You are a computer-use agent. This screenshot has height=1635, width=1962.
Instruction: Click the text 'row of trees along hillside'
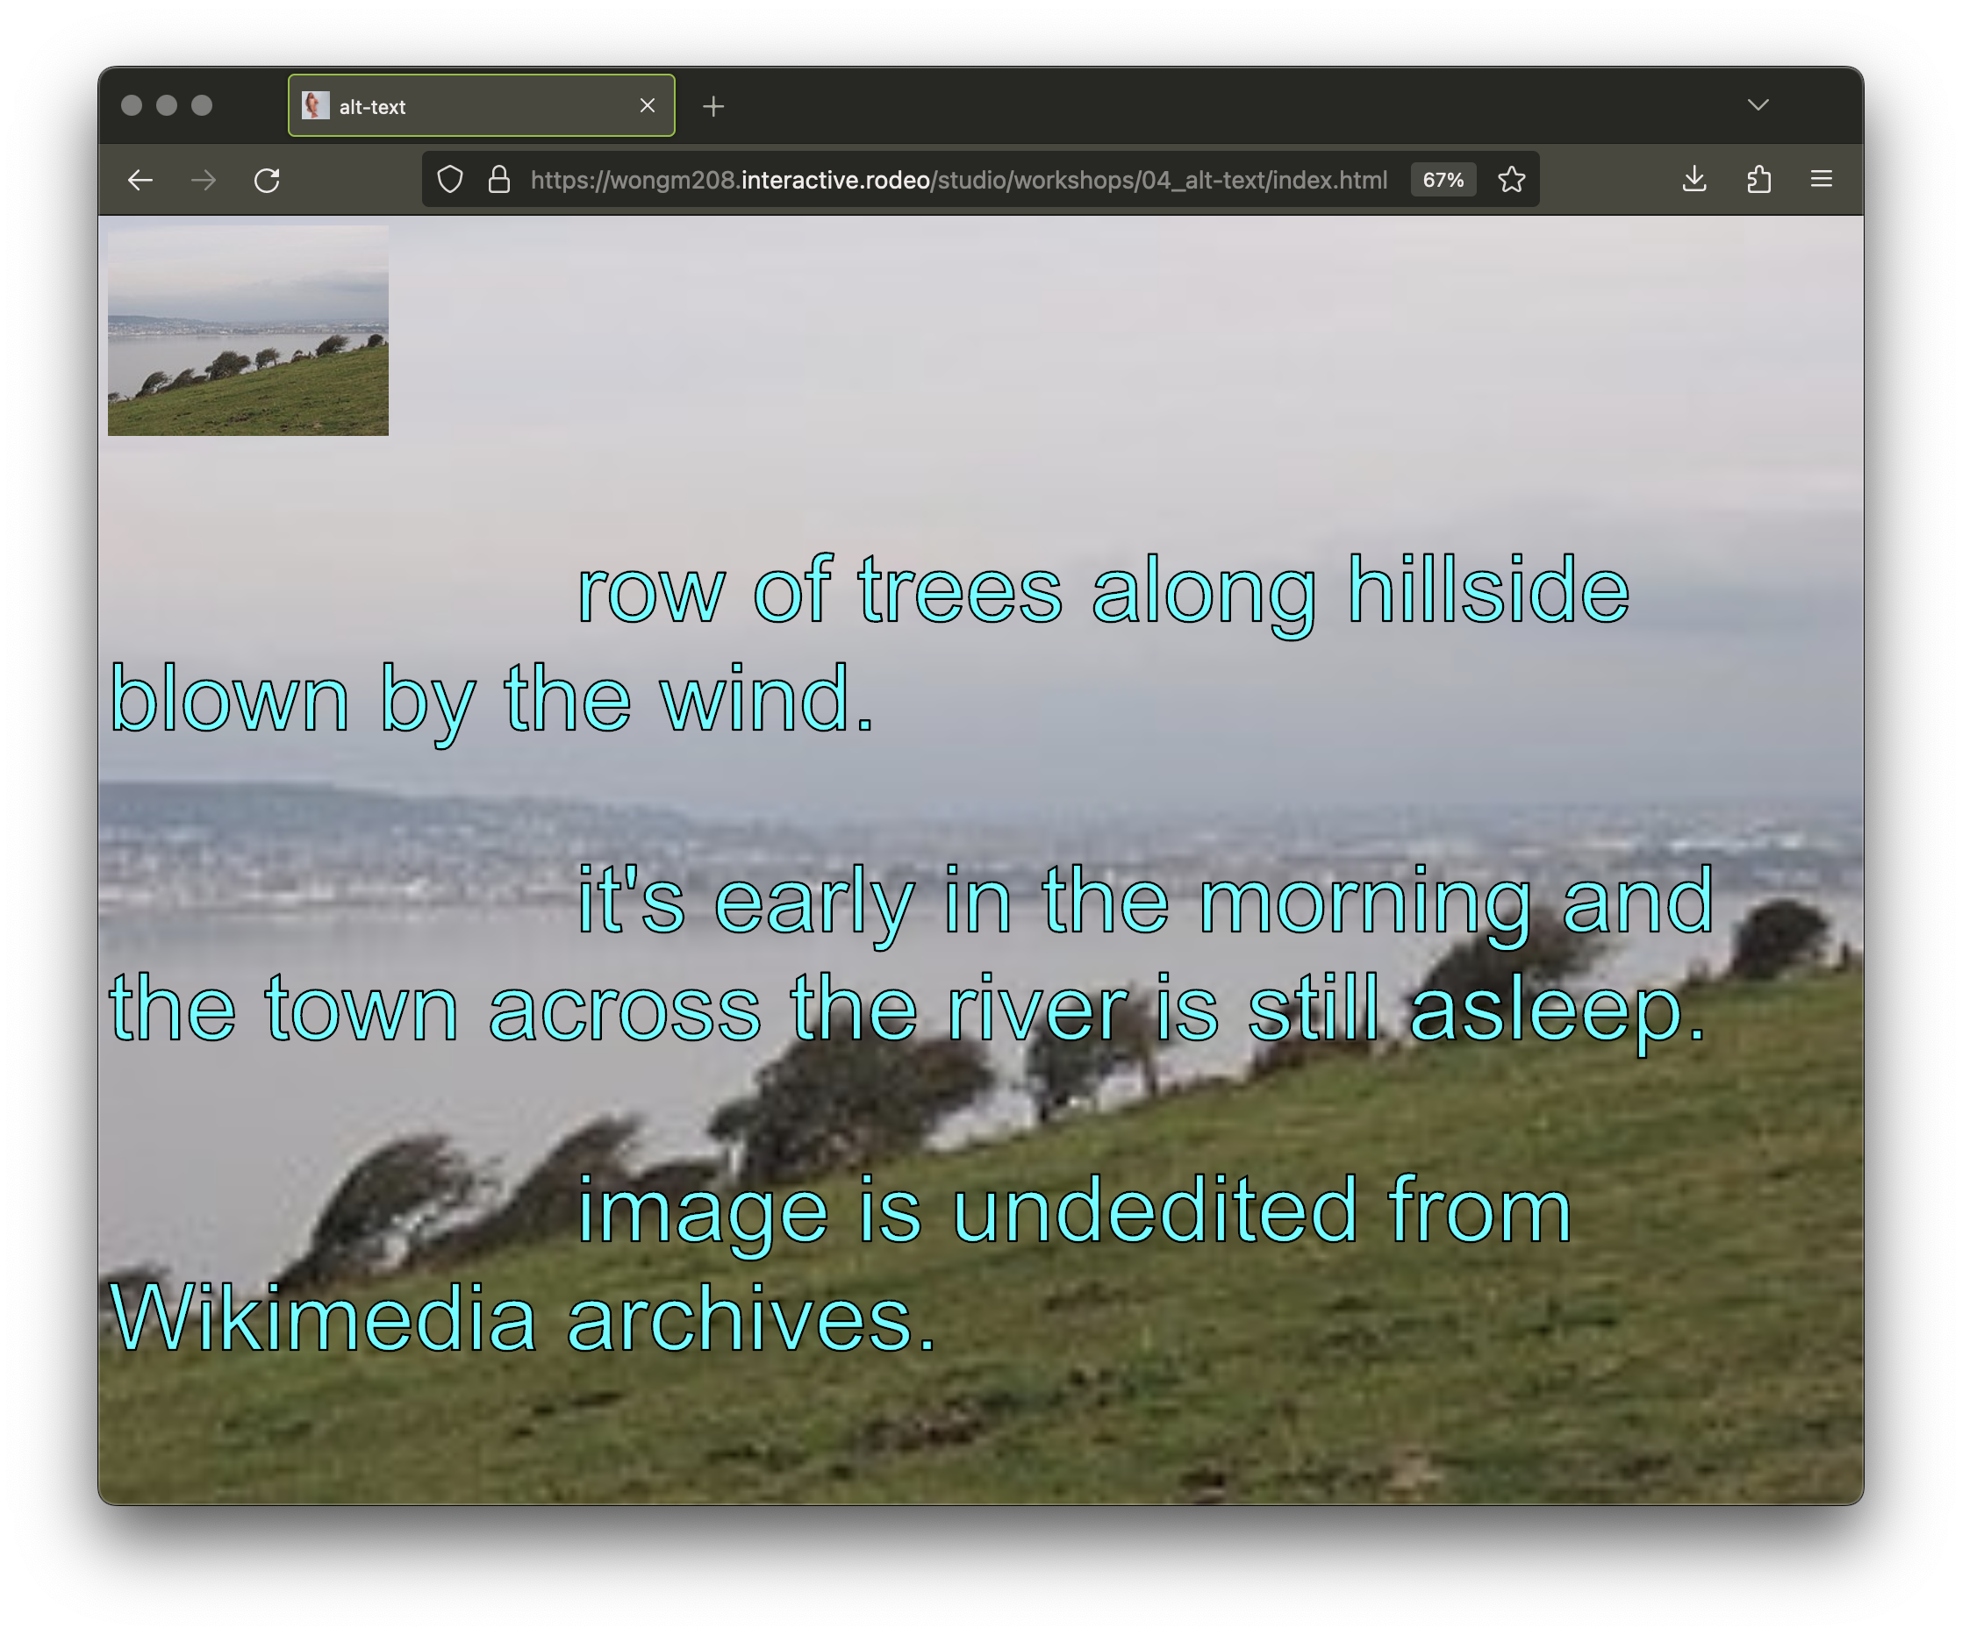tap(1102, 590)
